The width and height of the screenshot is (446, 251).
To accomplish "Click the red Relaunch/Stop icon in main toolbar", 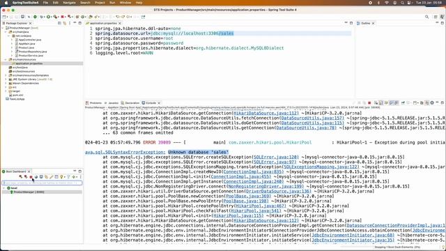I will click(x=62, y=17).
